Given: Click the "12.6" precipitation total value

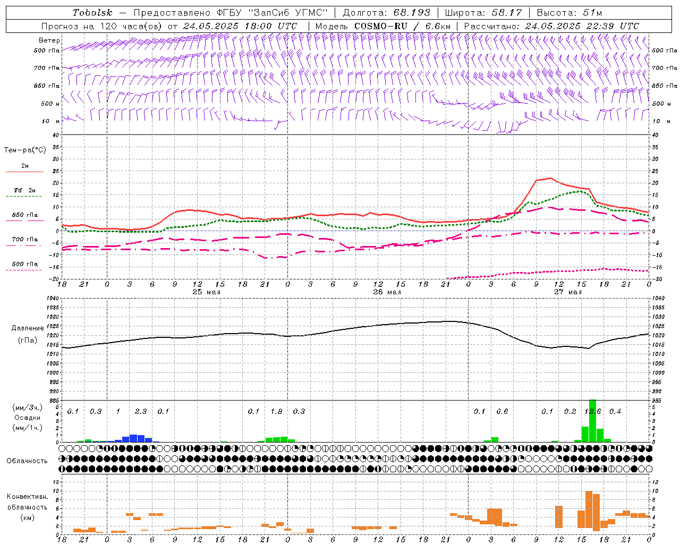Looking at the screenshot, I should click(x=592, y=411).
